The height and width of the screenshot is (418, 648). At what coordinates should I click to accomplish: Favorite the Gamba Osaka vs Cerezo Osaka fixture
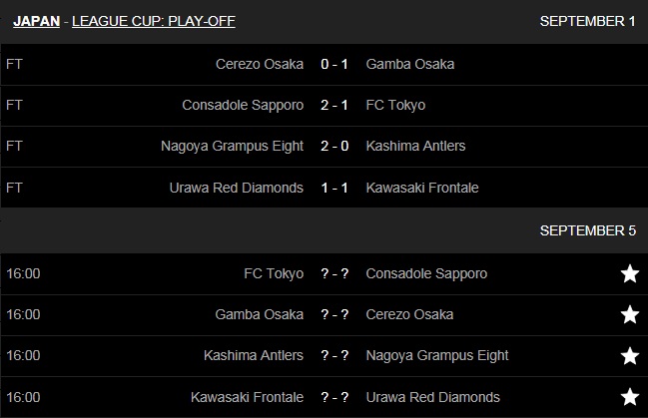(629, 314)
